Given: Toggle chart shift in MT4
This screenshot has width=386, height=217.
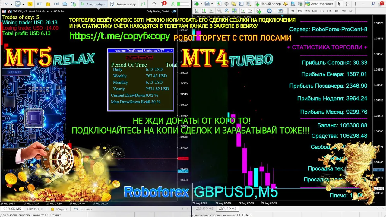Looking at the screenshot, I should [x=250, y=11].
